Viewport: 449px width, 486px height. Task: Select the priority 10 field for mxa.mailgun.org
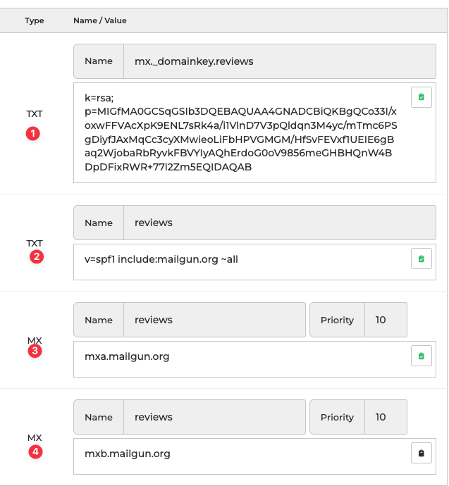click(x=385, y=320)
